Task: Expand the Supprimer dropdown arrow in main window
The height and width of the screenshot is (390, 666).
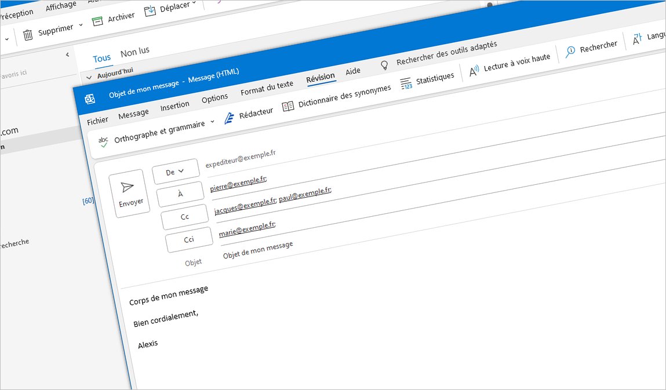Action: pyautogui.click(x=81, y=25)
